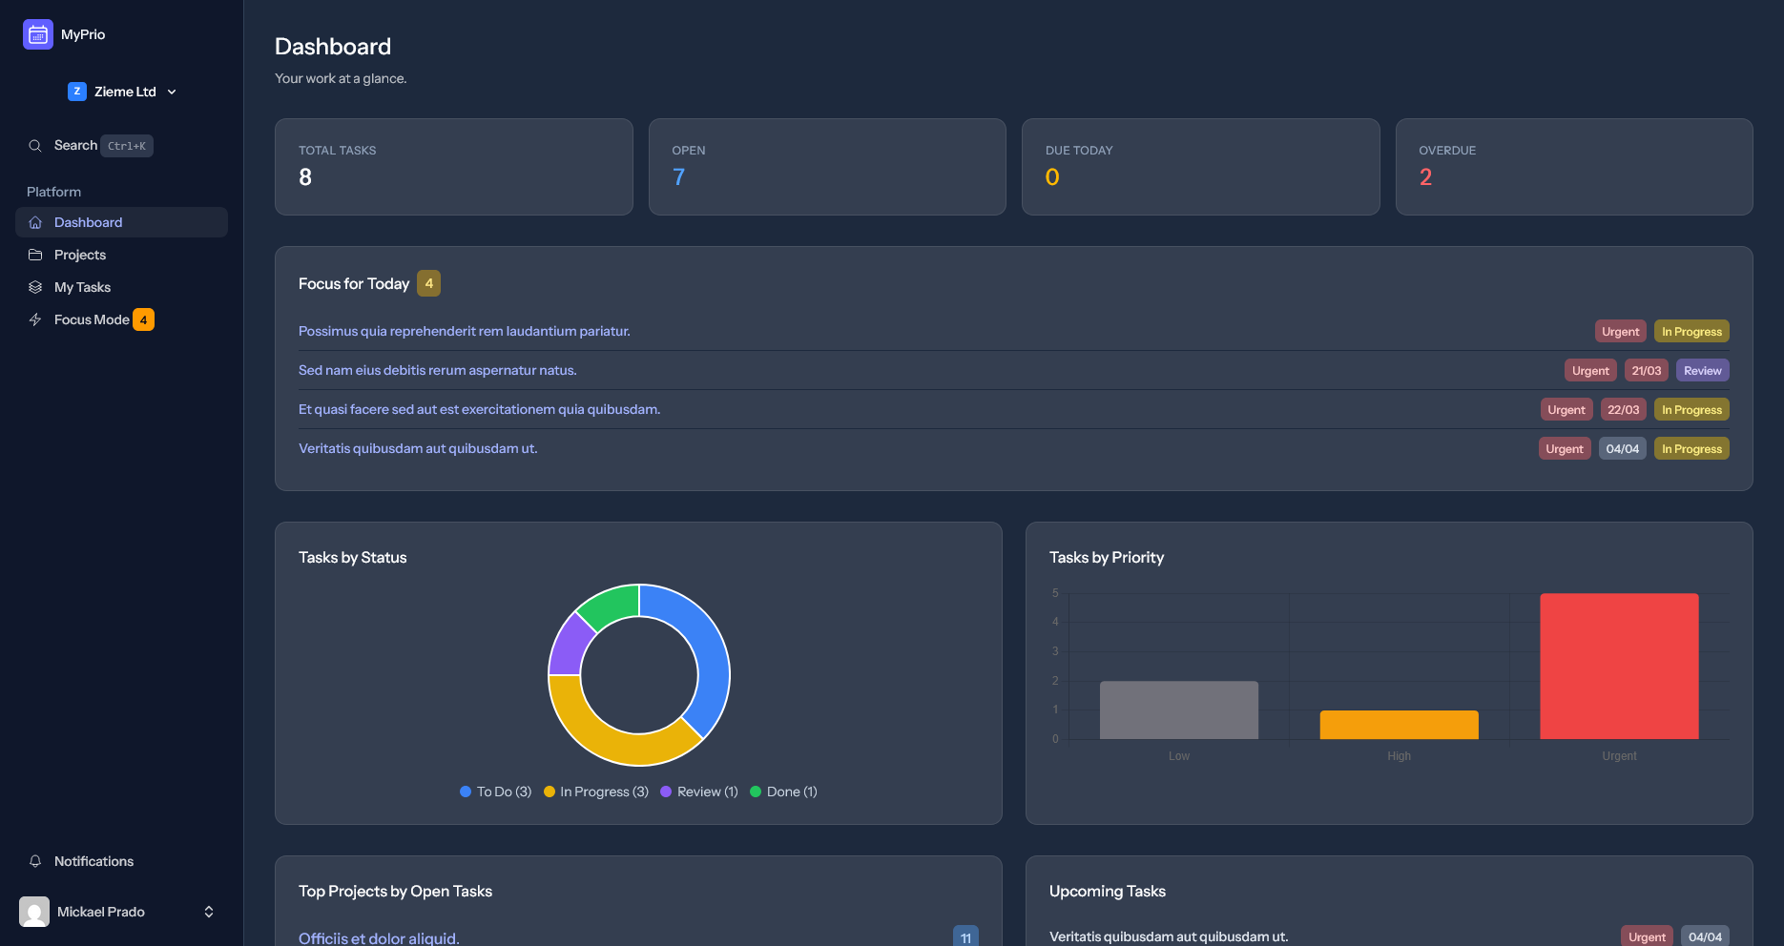Select the Focus Mode lightning icon
The height and width of the screenshot is (946, 1784).
(x=35, y=319)
